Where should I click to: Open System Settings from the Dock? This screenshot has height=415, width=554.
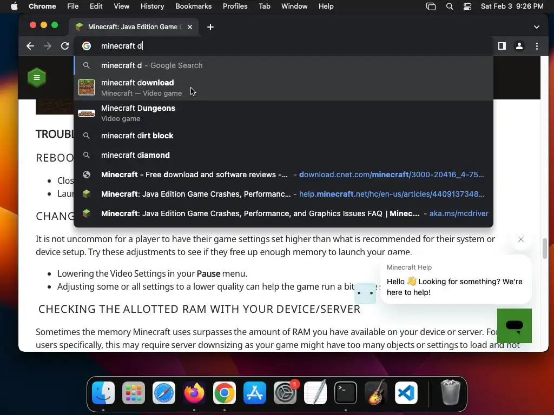pos(285,392)
